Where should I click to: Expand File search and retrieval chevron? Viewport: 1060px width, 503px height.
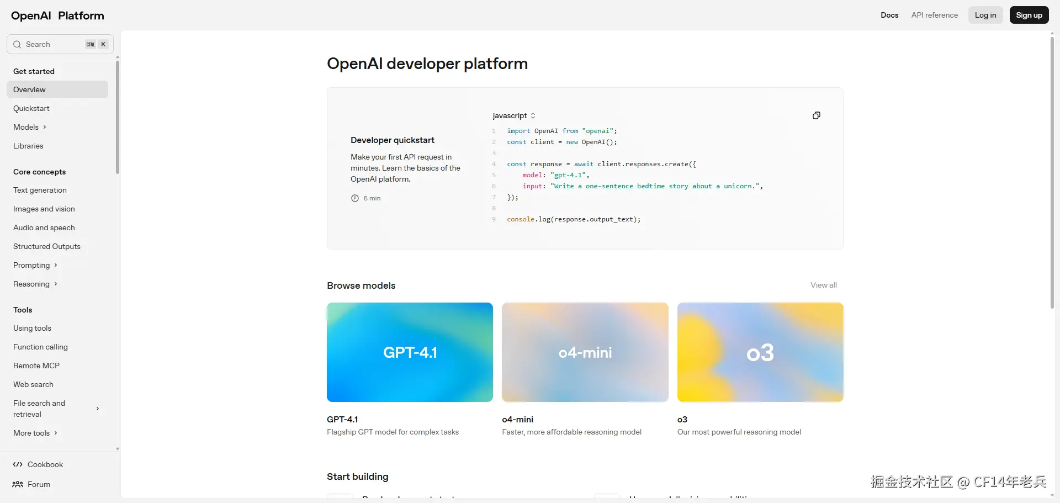point(98,409)
